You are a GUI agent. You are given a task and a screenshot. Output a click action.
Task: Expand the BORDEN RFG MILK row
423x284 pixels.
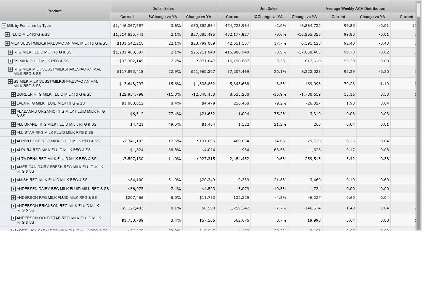(13, 95)
